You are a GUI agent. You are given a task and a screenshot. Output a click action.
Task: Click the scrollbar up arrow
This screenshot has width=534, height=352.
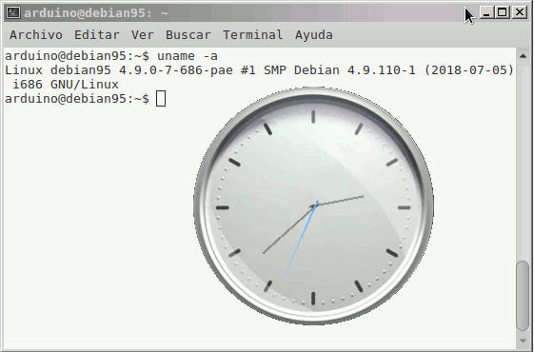tap(523, 56)
